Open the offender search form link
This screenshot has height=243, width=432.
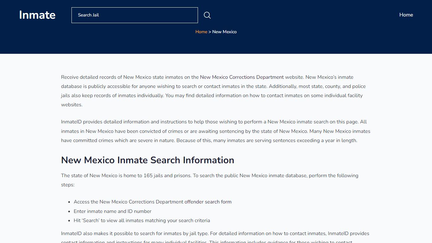click(208, 202)
